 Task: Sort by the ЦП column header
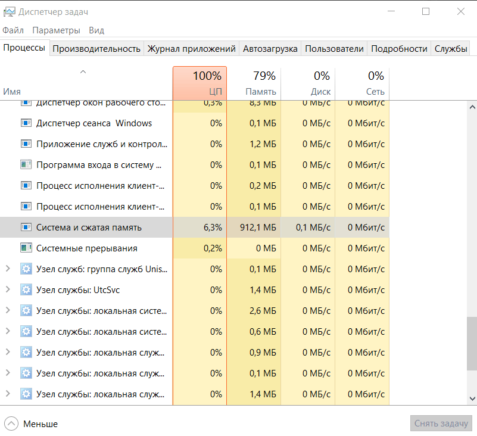click(x=200, y=83)
